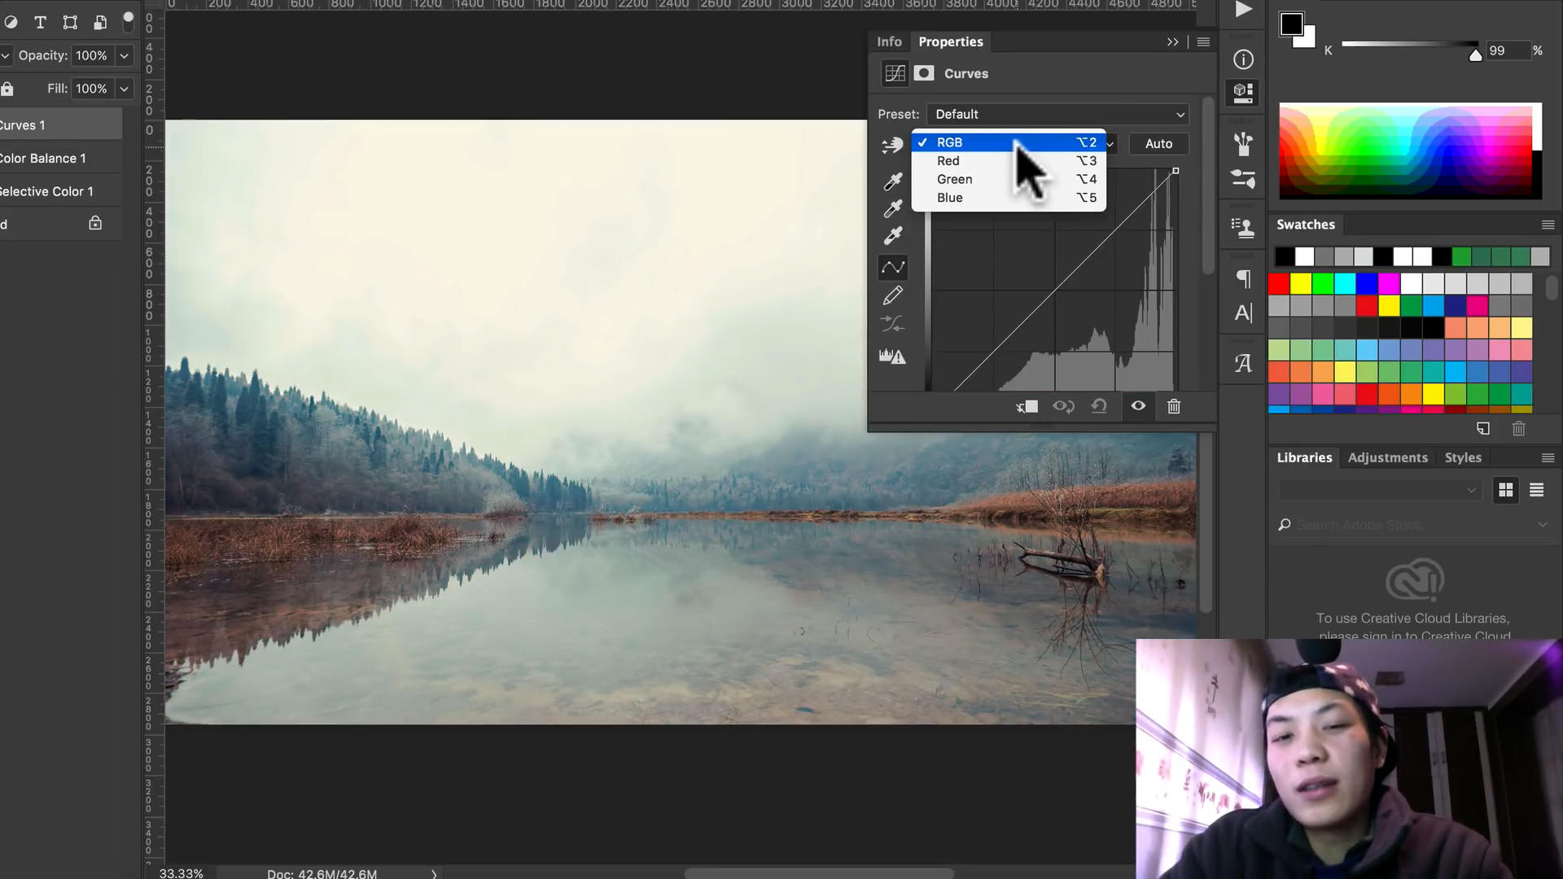The height and width of the screenshot is (879, 1563).
Task: Pick the white point eyedropper
Action: point(893,236)
